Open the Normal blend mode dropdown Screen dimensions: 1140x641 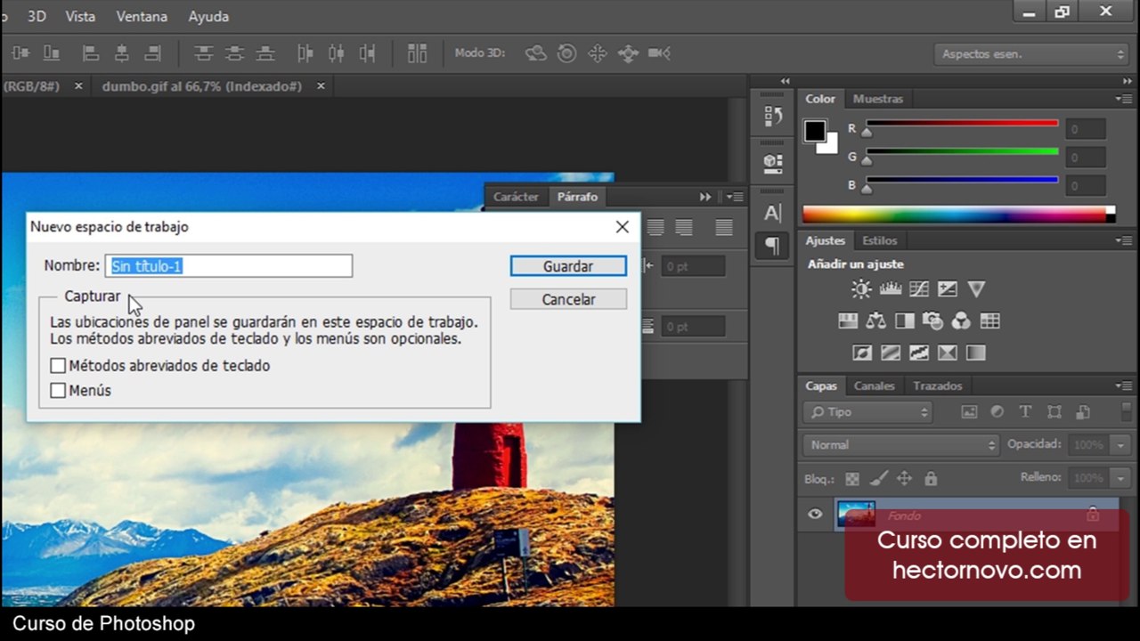click(x=901, y=444)
